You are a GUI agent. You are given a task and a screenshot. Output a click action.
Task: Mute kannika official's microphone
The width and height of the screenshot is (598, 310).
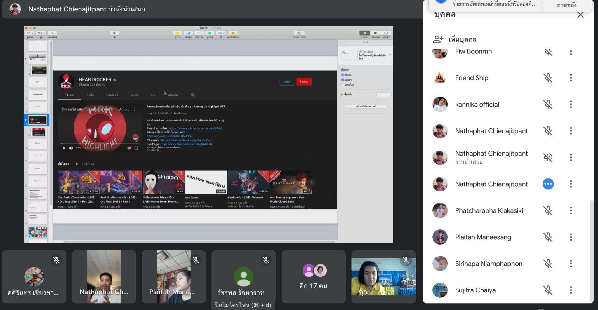pos(548,105)
